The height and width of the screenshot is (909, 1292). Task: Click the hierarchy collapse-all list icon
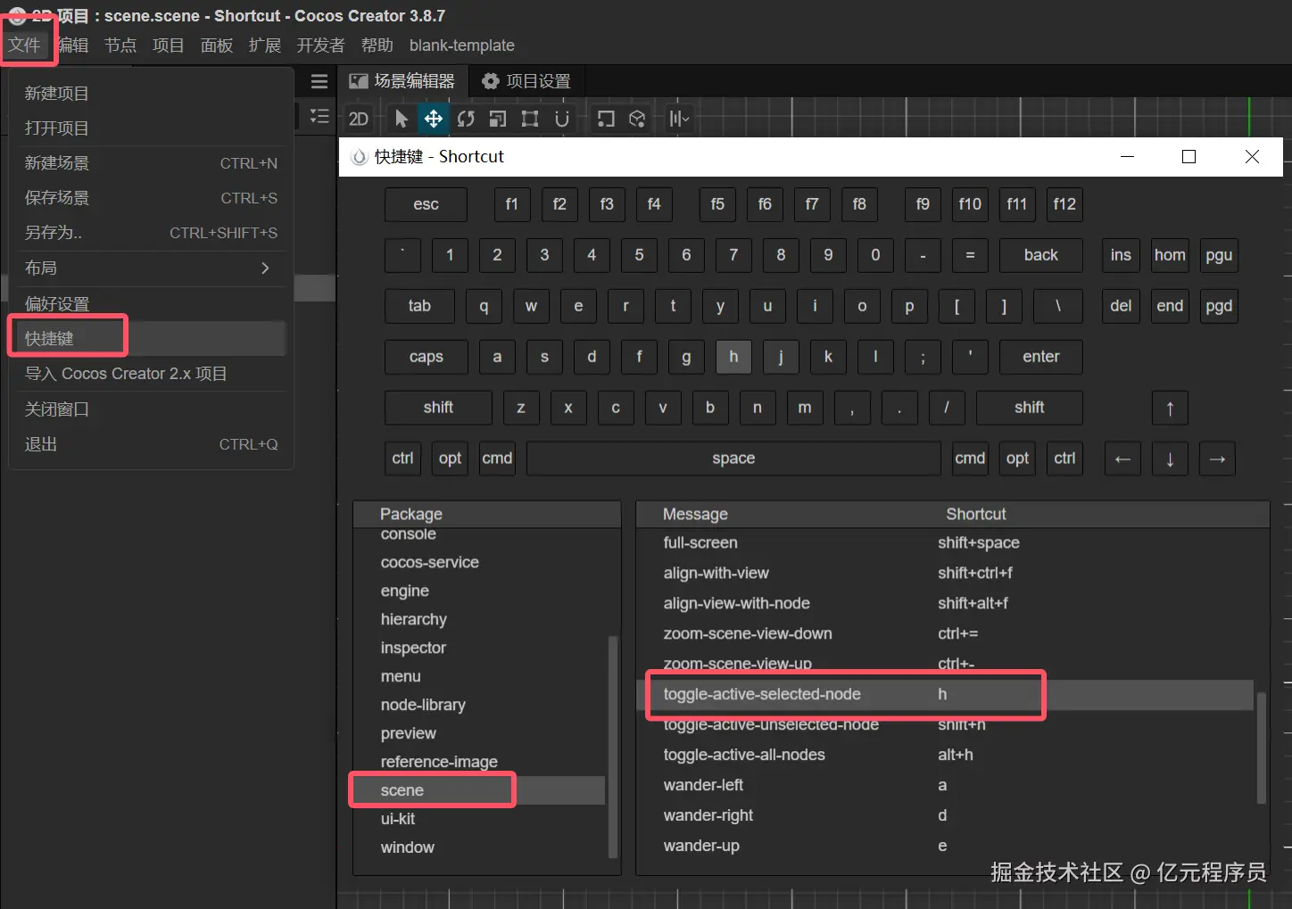click(319, 117)
